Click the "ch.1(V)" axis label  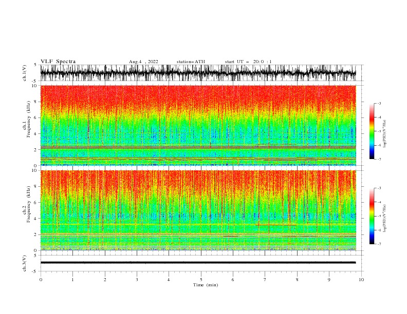point(25,73)
